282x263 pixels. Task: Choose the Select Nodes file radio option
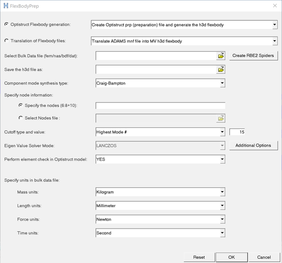pos(21,118)
